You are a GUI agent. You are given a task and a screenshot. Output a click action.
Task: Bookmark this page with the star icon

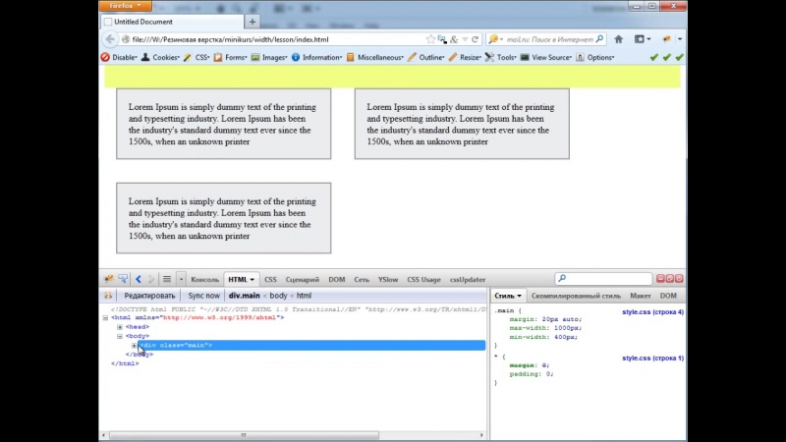pyautogui.click(x=430, y=39)
